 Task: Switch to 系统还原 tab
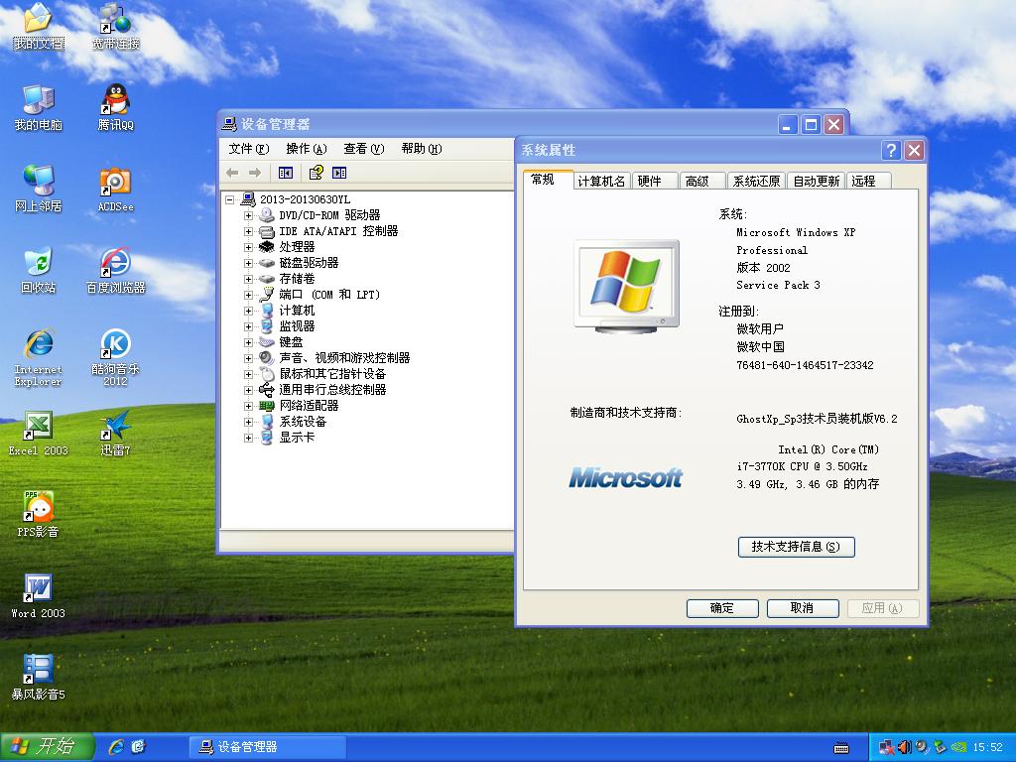coord(756,181)
